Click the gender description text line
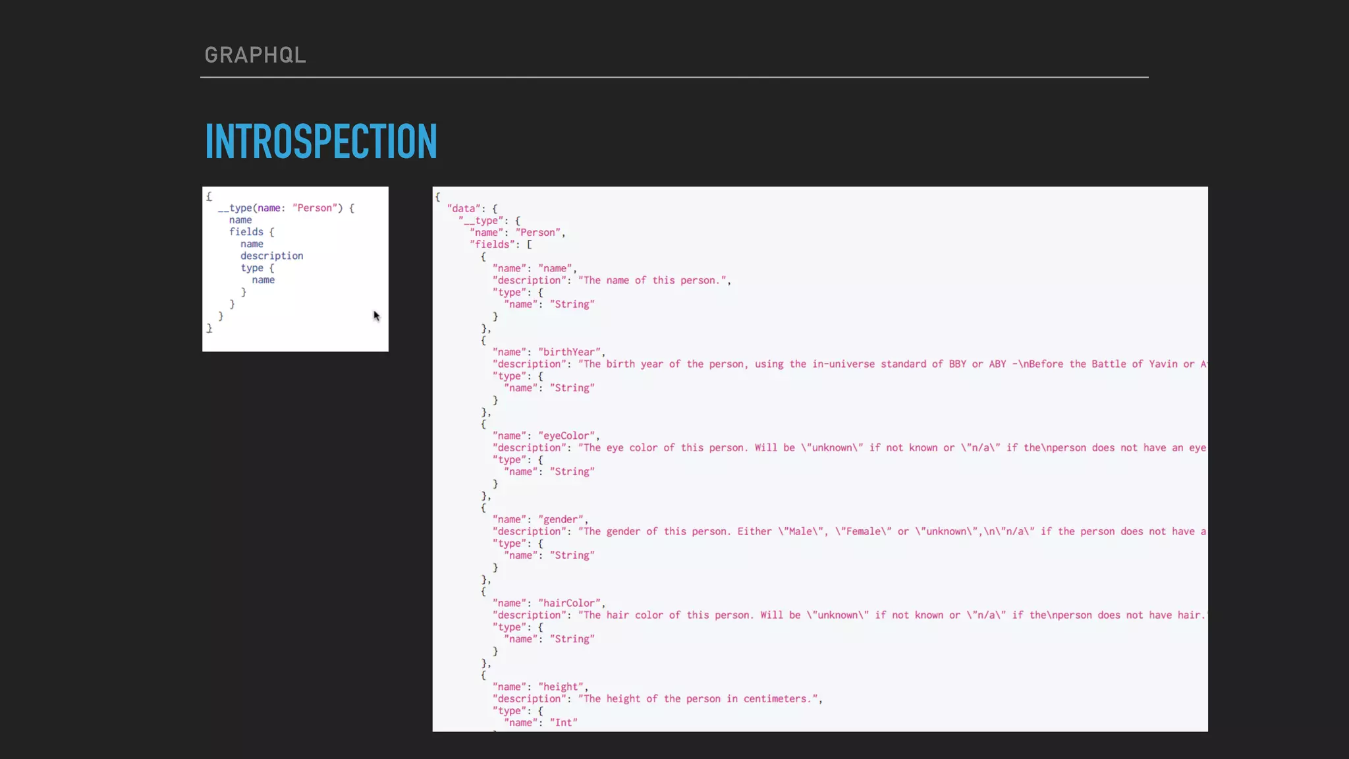Viewport: 1349px width, 759px height. pos(850,532)
